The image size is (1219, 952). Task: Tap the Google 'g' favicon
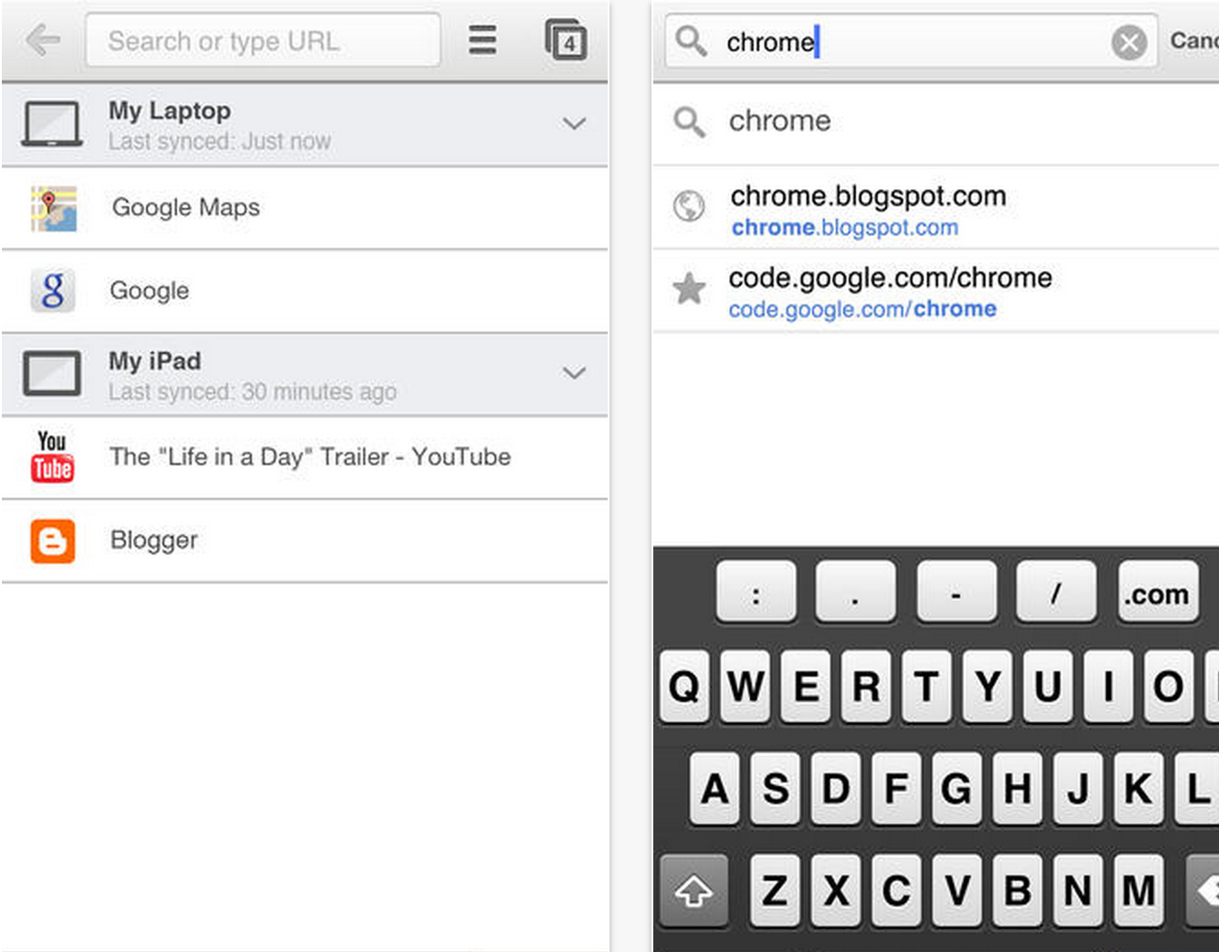tap(53, 291)
